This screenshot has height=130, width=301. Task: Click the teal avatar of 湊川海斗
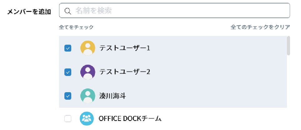[88, 96]
